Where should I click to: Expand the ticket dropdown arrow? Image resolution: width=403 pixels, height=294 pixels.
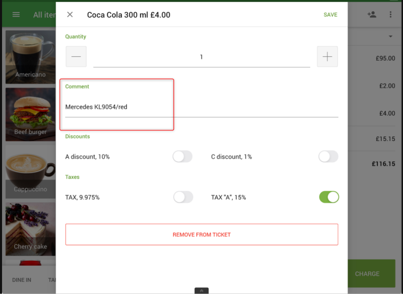click(390, 37)
